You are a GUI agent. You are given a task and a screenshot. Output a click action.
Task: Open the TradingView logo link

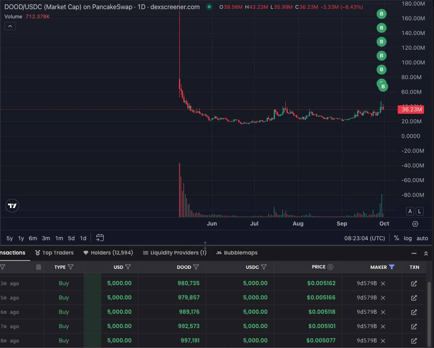pyautogui.click(x=12, y=206)
